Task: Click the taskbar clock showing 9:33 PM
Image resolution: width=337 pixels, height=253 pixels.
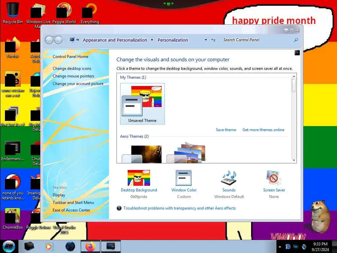Action: tap(320, 246)
